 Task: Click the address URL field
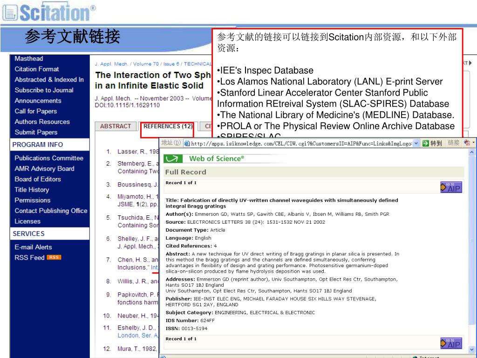[x=301, y=144]
